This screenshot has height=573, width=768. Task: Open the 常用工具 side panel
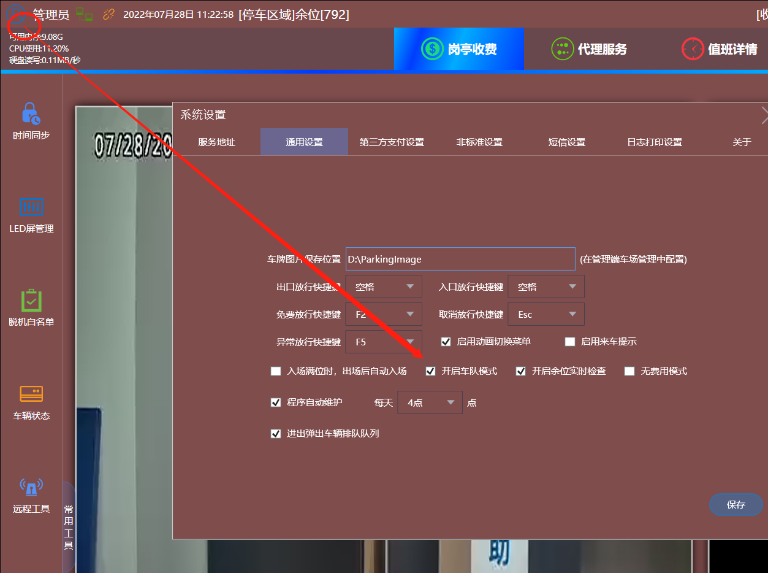69,527
